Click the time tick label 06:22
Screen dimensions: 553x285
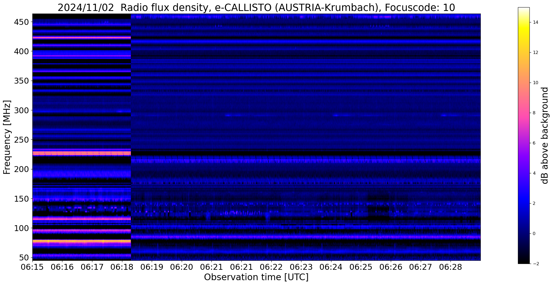pos(272,267)
